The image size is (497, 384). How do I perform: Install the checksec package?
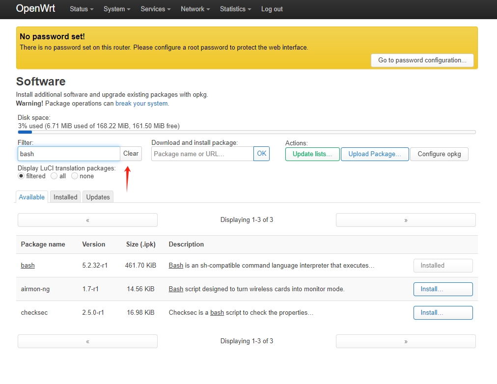(x=443, y=313)
